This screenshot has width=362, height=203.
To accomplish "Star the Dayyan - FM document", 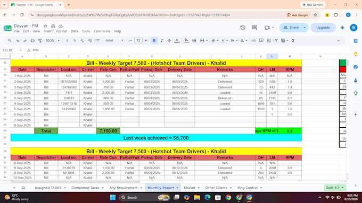I will click(45, 26).
